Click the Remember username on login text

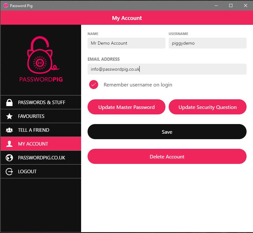point(138,85)
